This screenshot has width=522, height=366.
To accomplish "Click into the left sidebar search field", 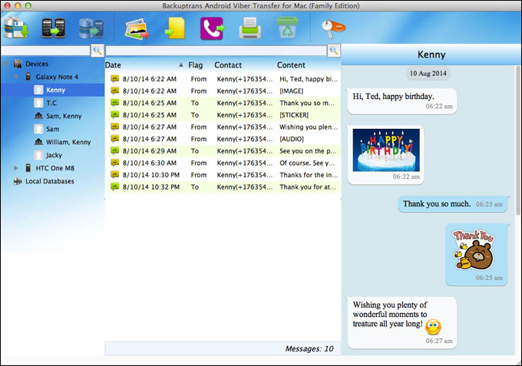I will tap(45, 51).
